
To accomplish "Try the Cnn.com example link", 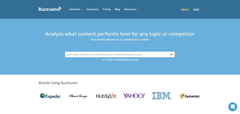I will (x=134, y=60).
